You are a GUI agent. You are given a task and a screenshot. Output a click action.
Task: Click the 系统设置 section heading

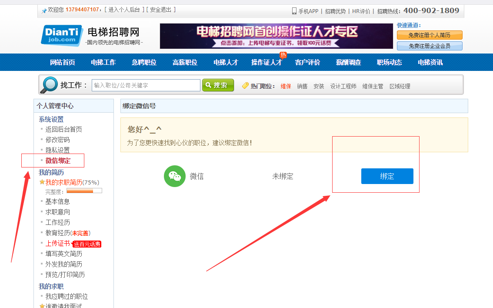tap(51, 119)
